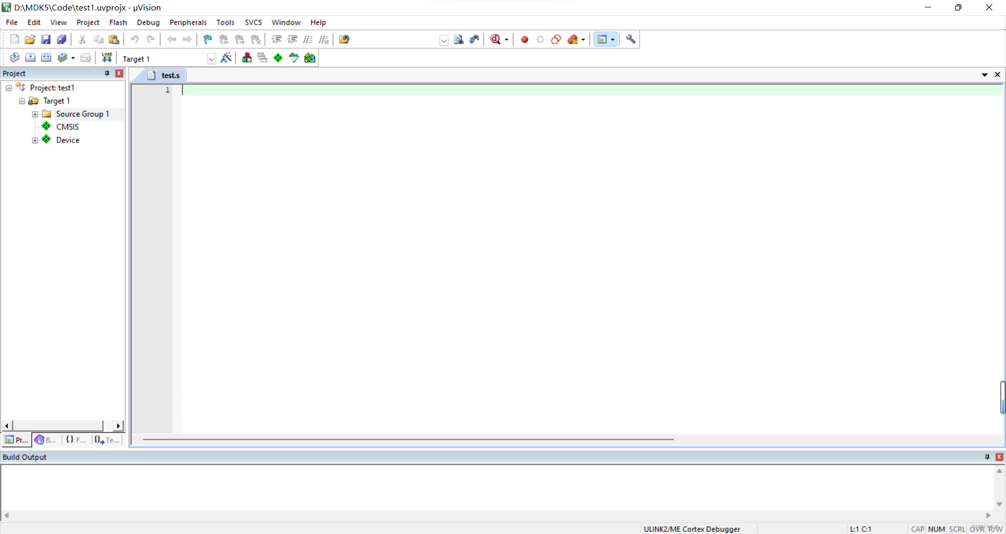Select the test.s editor tab
Screen dimensions: 1006x534
(x=165, y=75)
